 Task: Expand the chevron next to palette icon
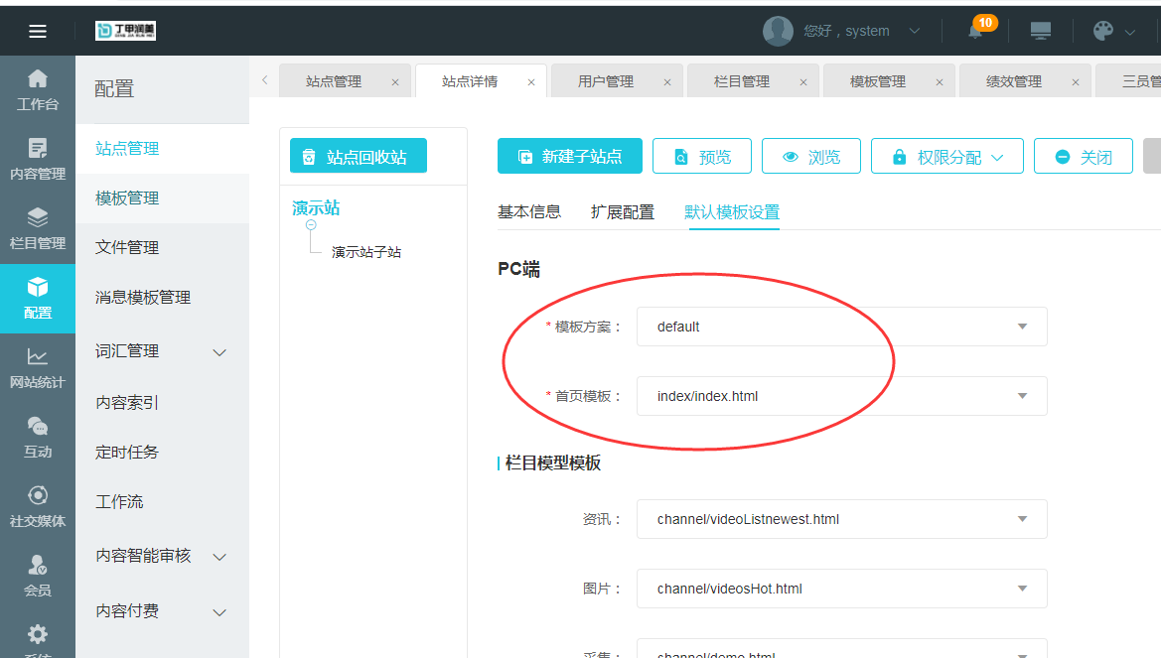coord(1130,32)
